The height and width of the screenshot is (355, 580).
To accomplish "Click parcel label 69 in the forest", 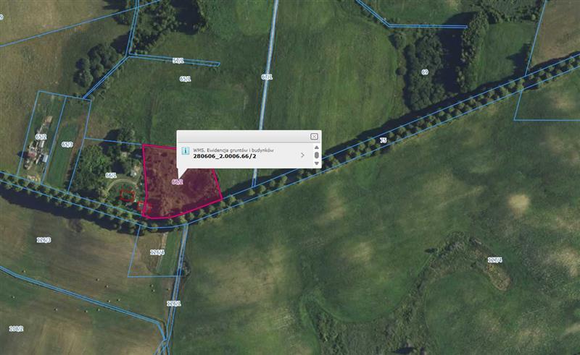I will pos(425,72).
